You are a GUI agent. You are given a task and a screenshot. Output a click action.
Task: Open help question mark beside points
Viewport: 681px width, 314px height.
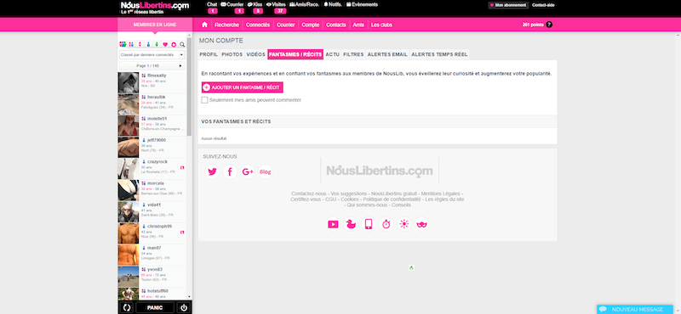pyautogui.click(x=549, y=25)
